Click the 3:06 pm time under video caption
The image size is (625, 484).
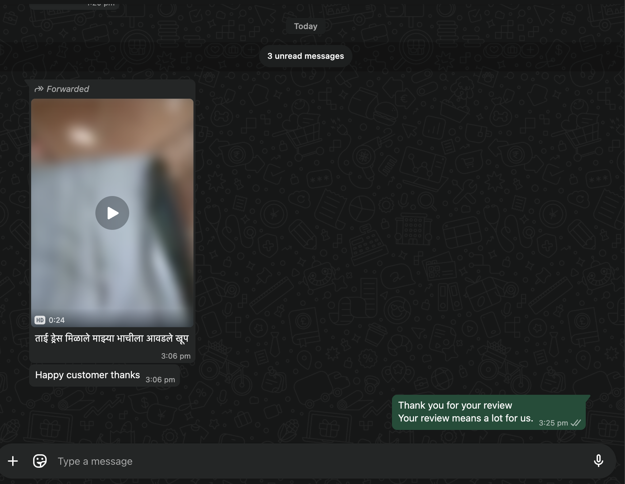click(176, 356)
